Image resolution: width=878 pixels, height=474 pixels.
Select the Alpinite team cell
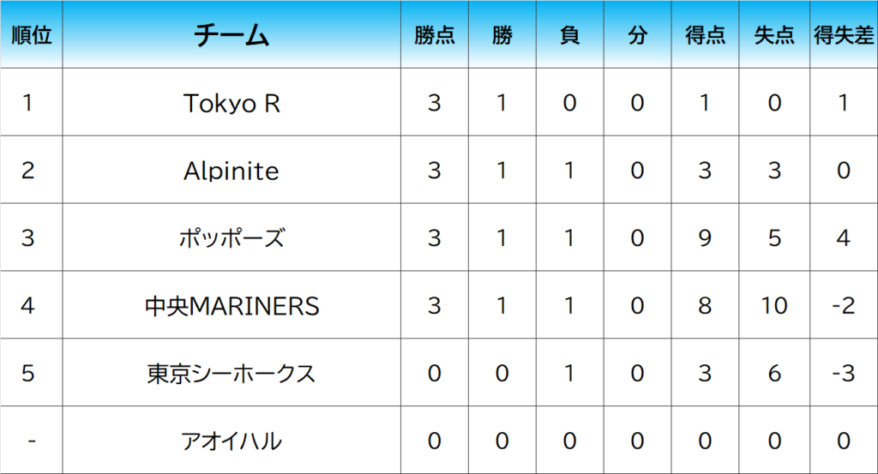232,171
